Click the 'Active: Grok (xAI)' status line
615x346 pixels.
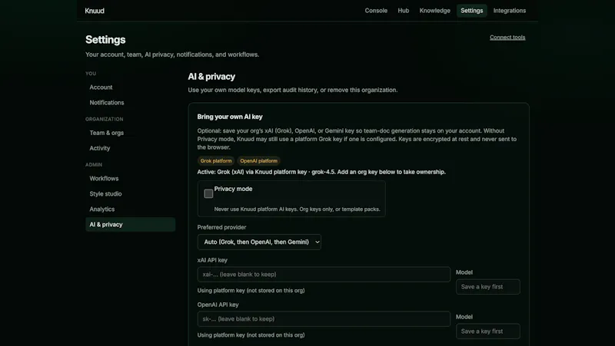[321, 172]
